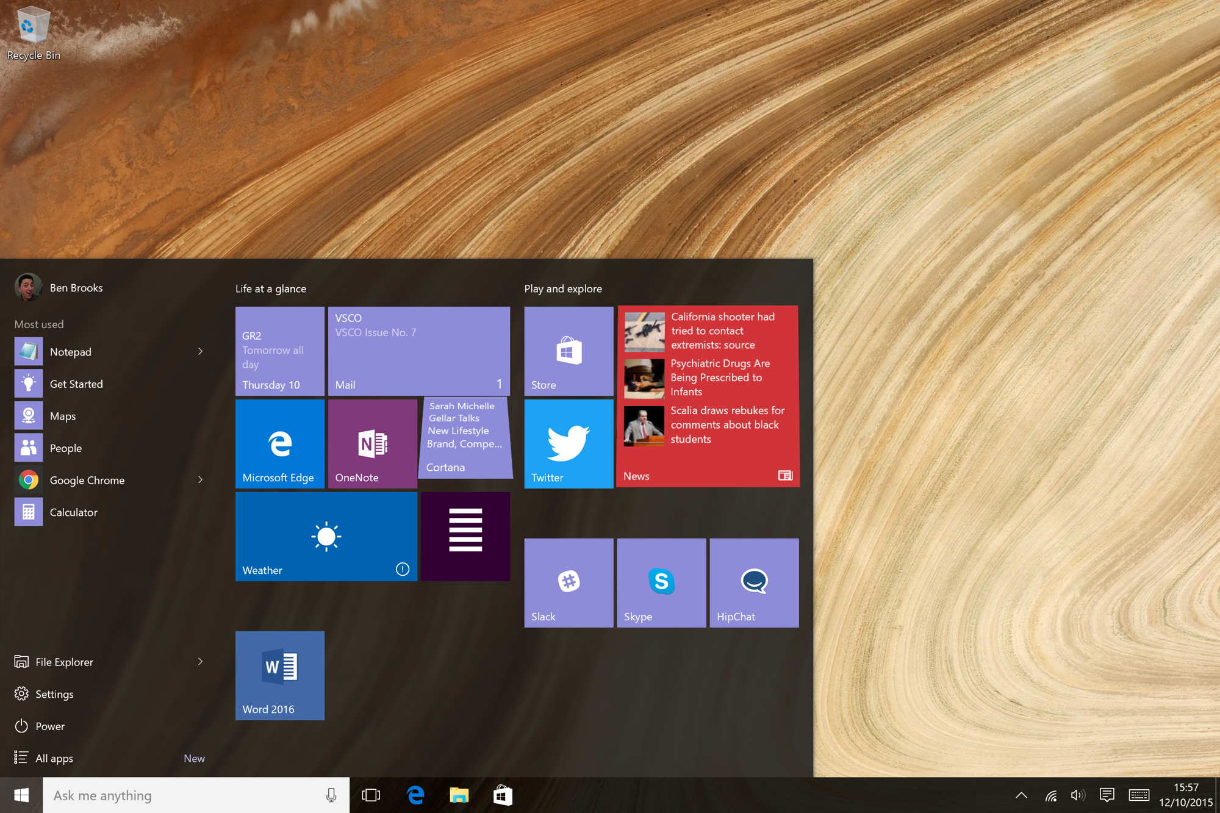
Task: Click the "Psychiatric Drugs" headline
Action: pos(720,378)
